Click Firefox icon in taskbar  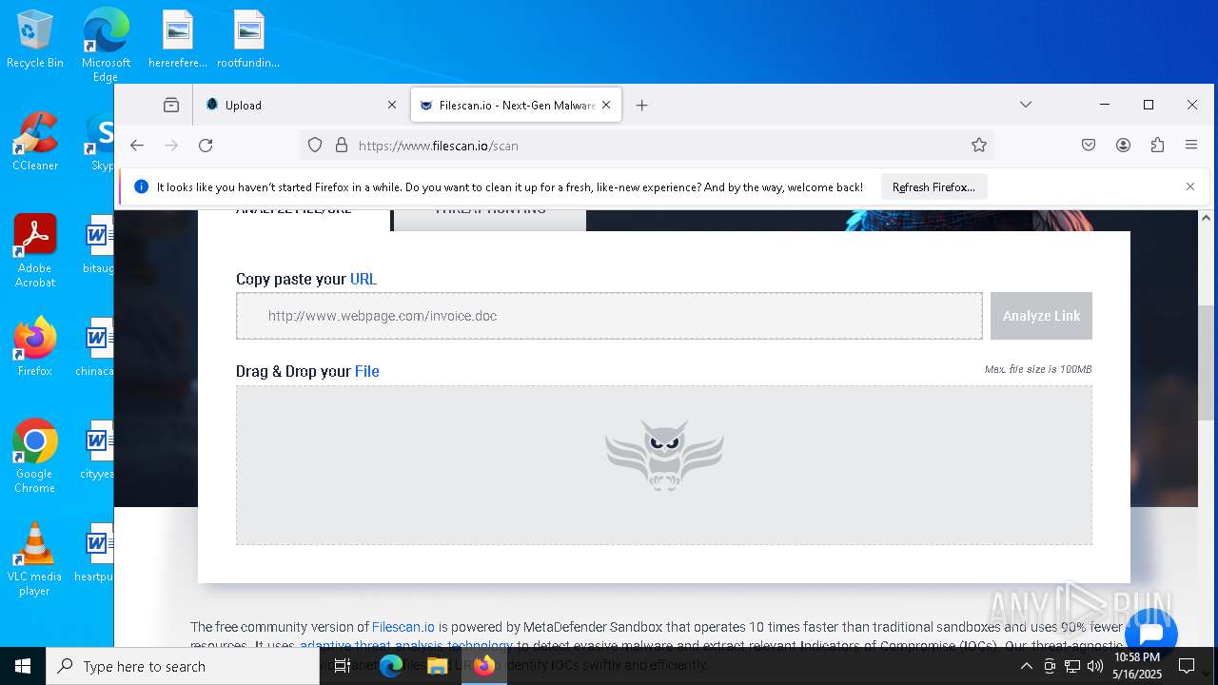point(484,666)
